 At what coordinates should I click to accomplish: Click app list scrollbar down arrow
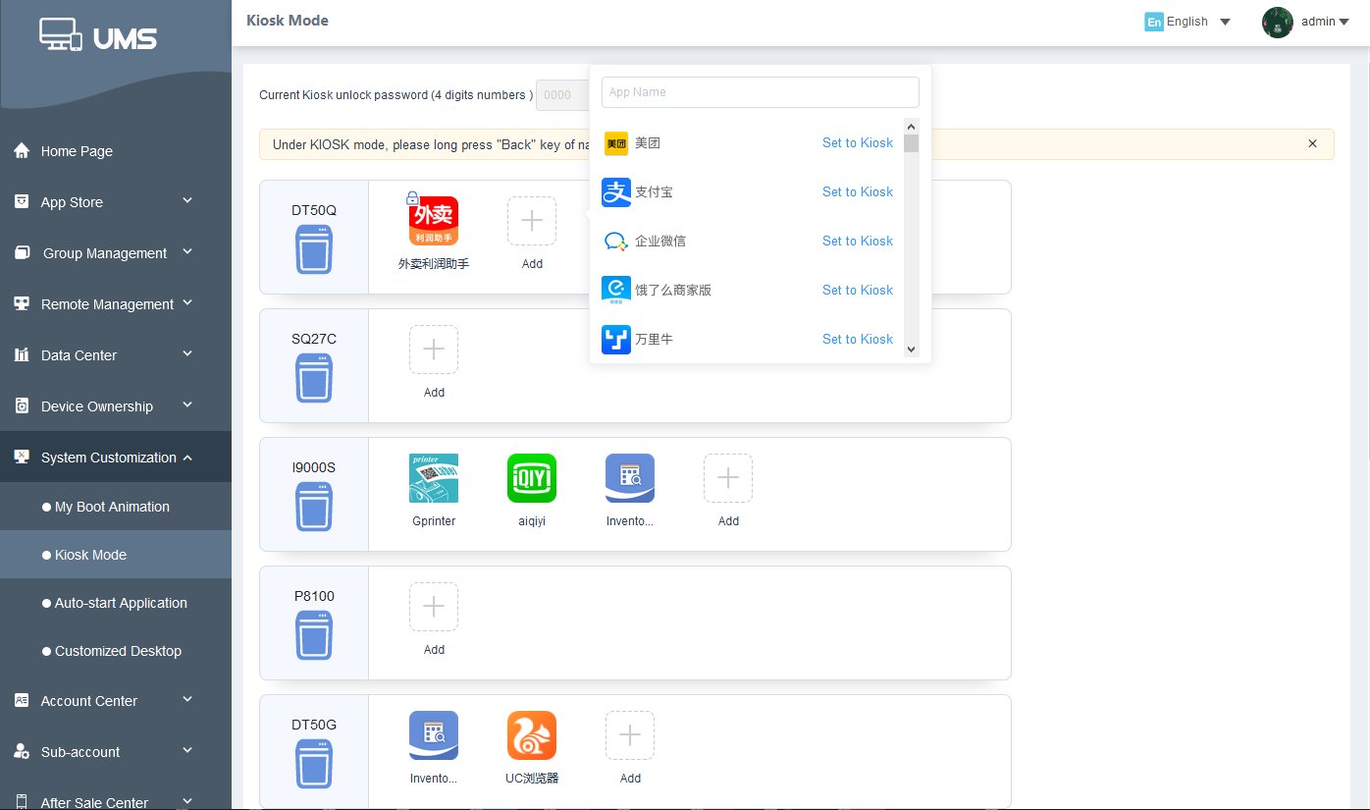pyautogui.click(x=911, y=349)
